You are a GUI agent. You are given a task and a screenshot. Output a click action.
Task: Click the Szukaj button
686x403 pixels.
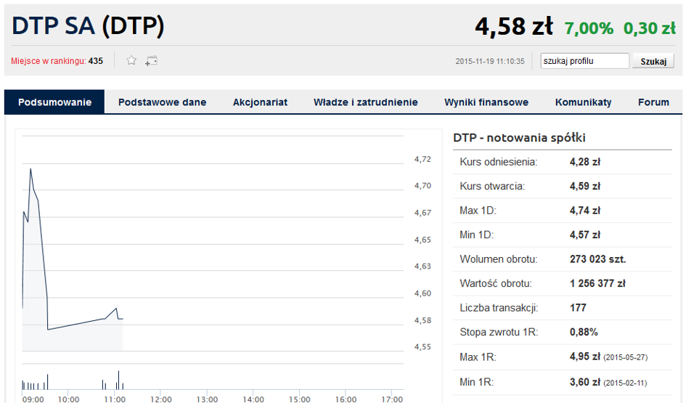(653, 61)
